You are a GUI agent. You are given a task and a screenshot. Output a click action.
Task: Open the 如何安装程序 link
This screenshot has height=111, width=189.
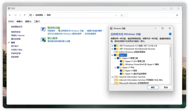point(90,34)
